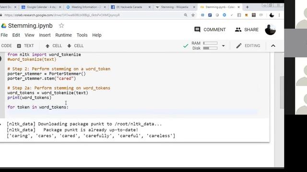
Task: Open Chrome three-dot menu
Action: click(279, 15)
